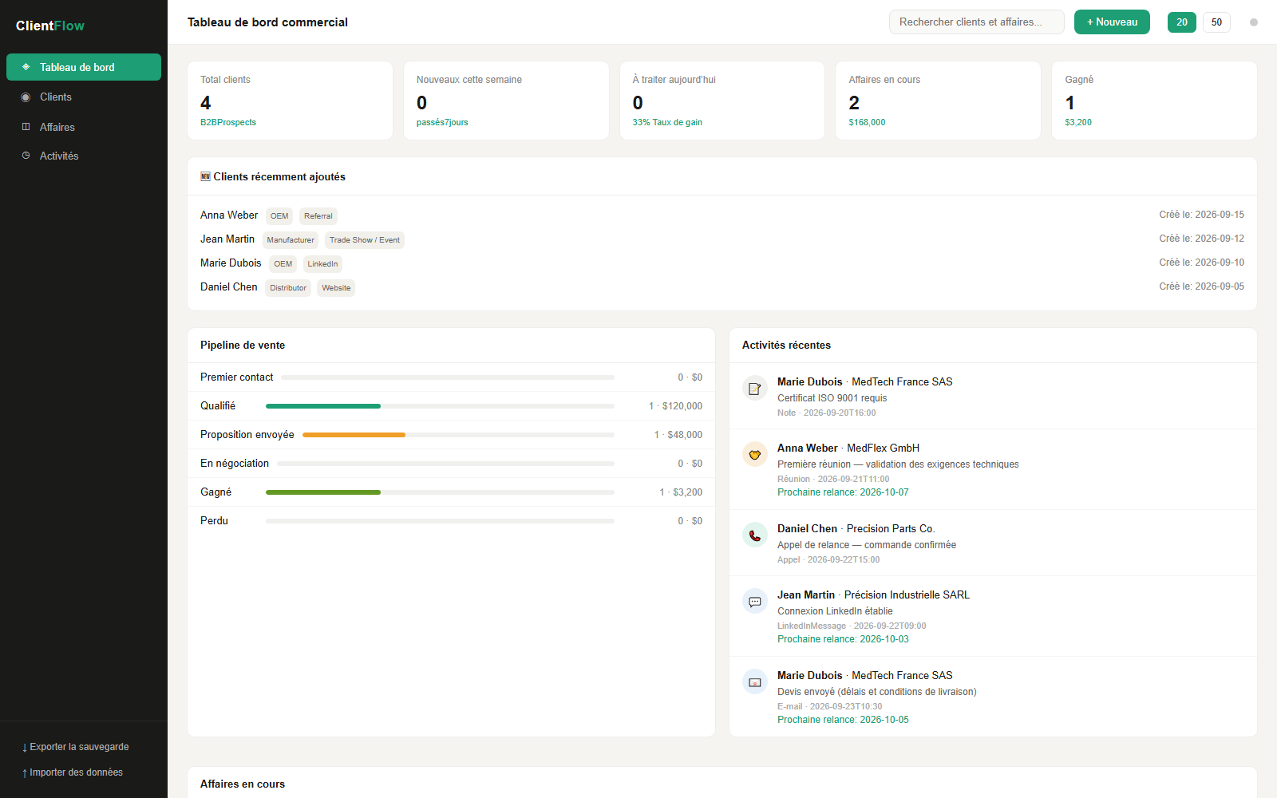Click the note icon for Certificat ISO 9001
The height and width of the screenshot is (798, 1277).
pyautogui.click(x=755, y=389)
